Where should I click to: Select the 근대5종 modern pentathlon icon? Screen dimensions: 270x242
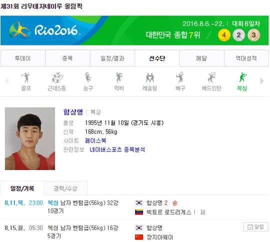(x=57, y=82)
